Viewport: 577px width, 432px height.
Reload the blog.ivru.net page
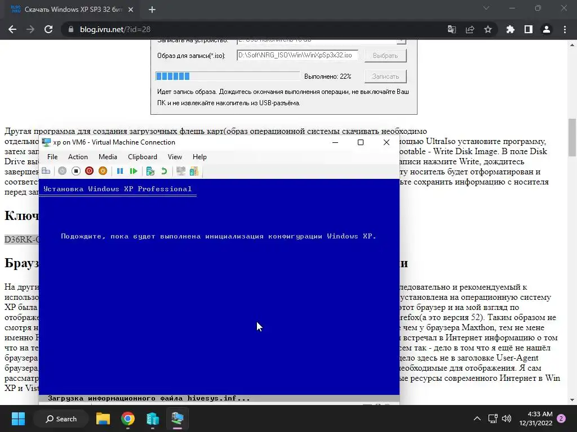coord(48,29)
